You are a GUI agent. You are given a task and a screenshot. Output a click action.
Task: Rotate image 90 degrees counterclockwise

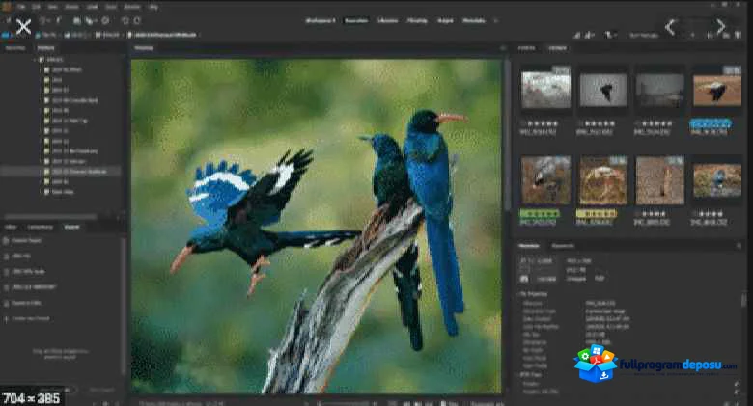(x=125, y=20)
